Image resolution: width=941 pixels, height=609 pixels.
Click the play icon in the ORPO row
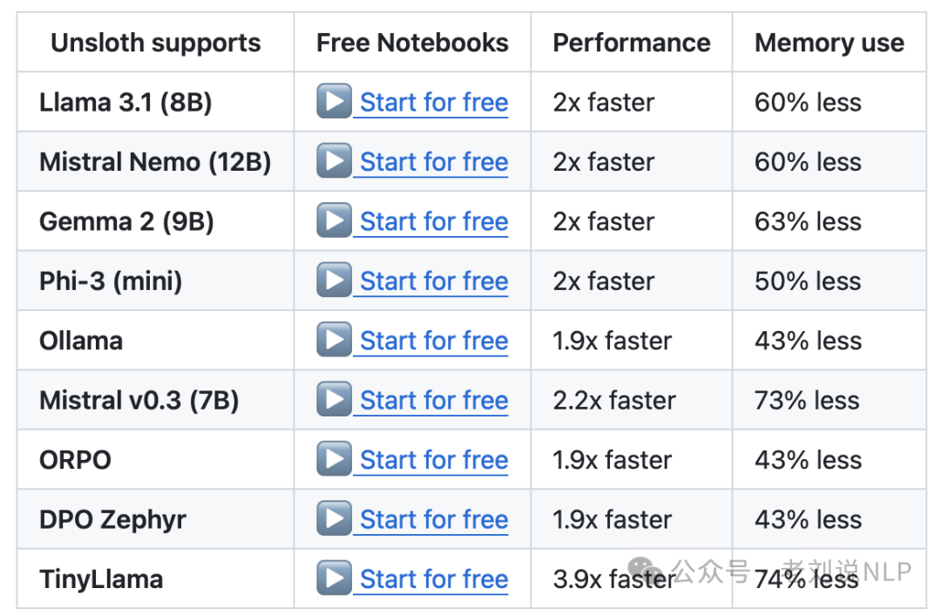pos(335,458)
